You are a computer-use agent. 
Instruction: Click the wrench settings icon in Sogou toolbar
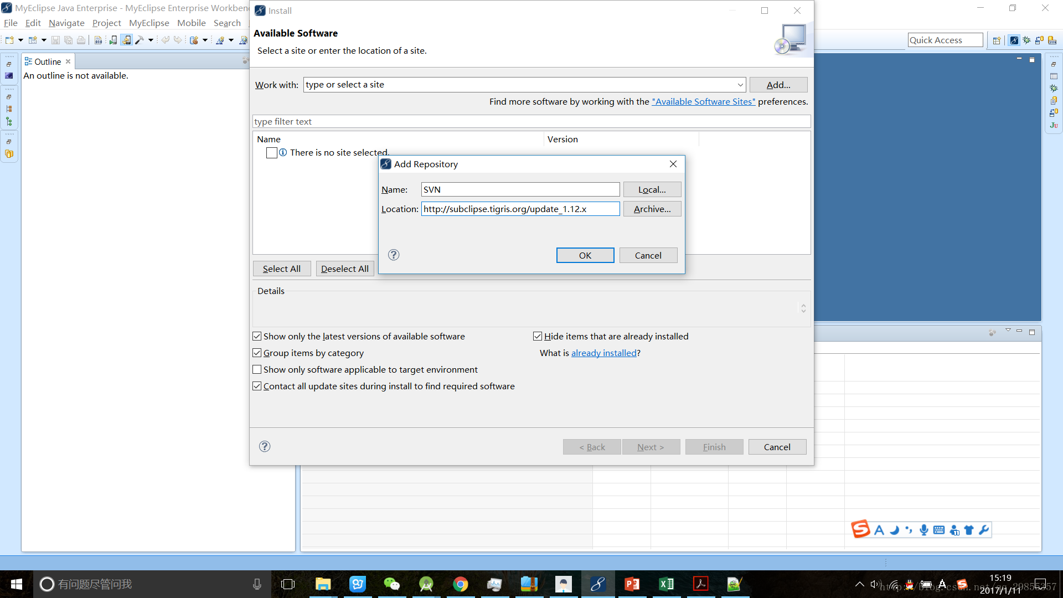(984, 530)
